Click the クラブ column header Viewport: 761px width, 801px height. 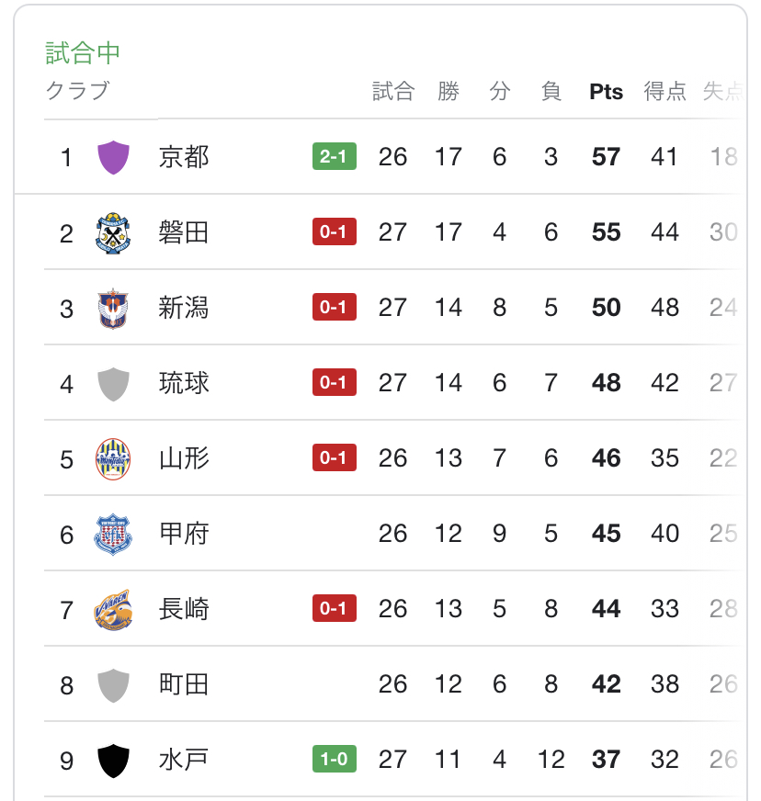(x=78, y=91)
